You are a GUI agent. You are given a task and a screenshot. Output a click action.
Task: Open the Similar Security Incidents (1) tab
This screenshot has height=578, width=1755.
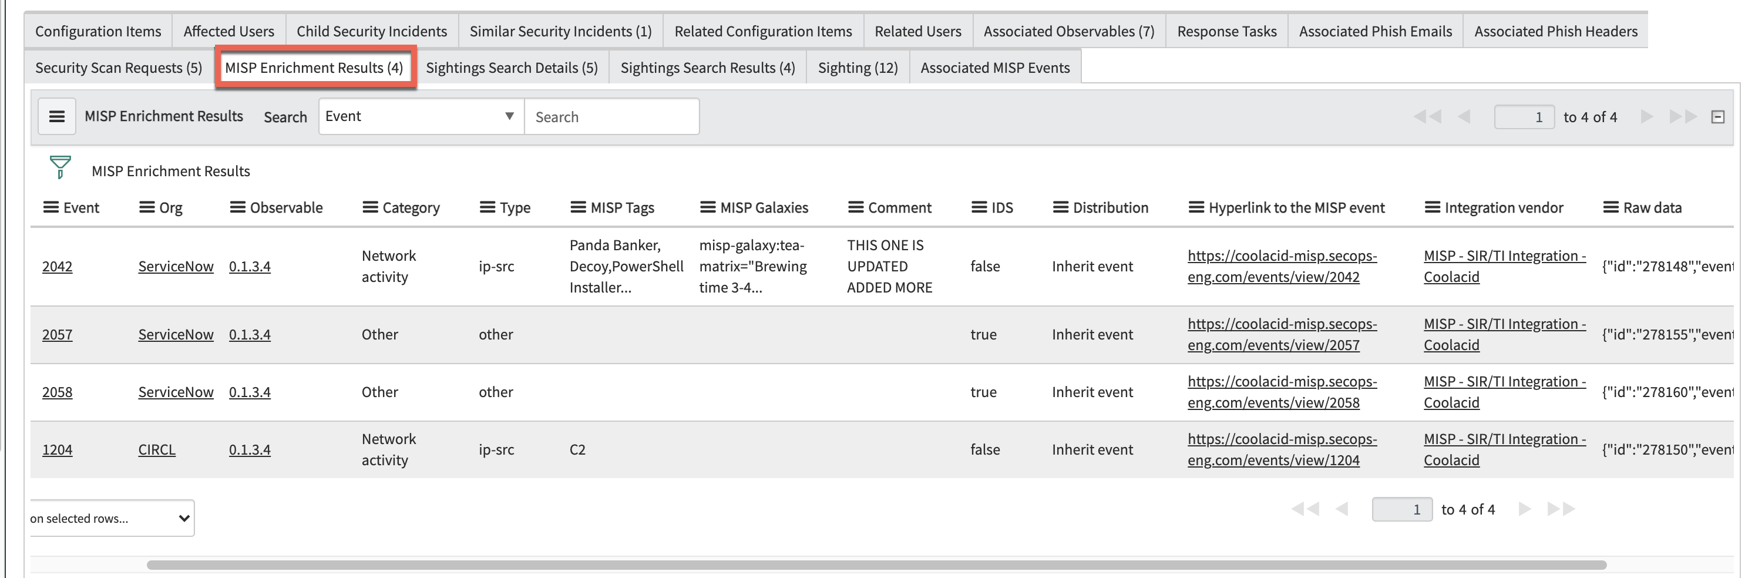pos(561,31)
